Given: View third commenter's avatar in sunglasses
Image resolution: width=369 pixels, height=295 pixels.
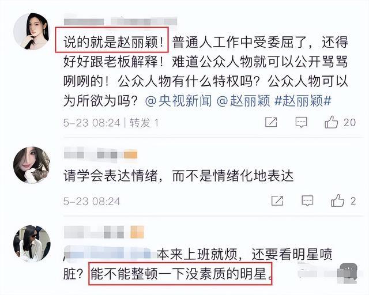Looking at the screenshot, I should coord(32,244).
